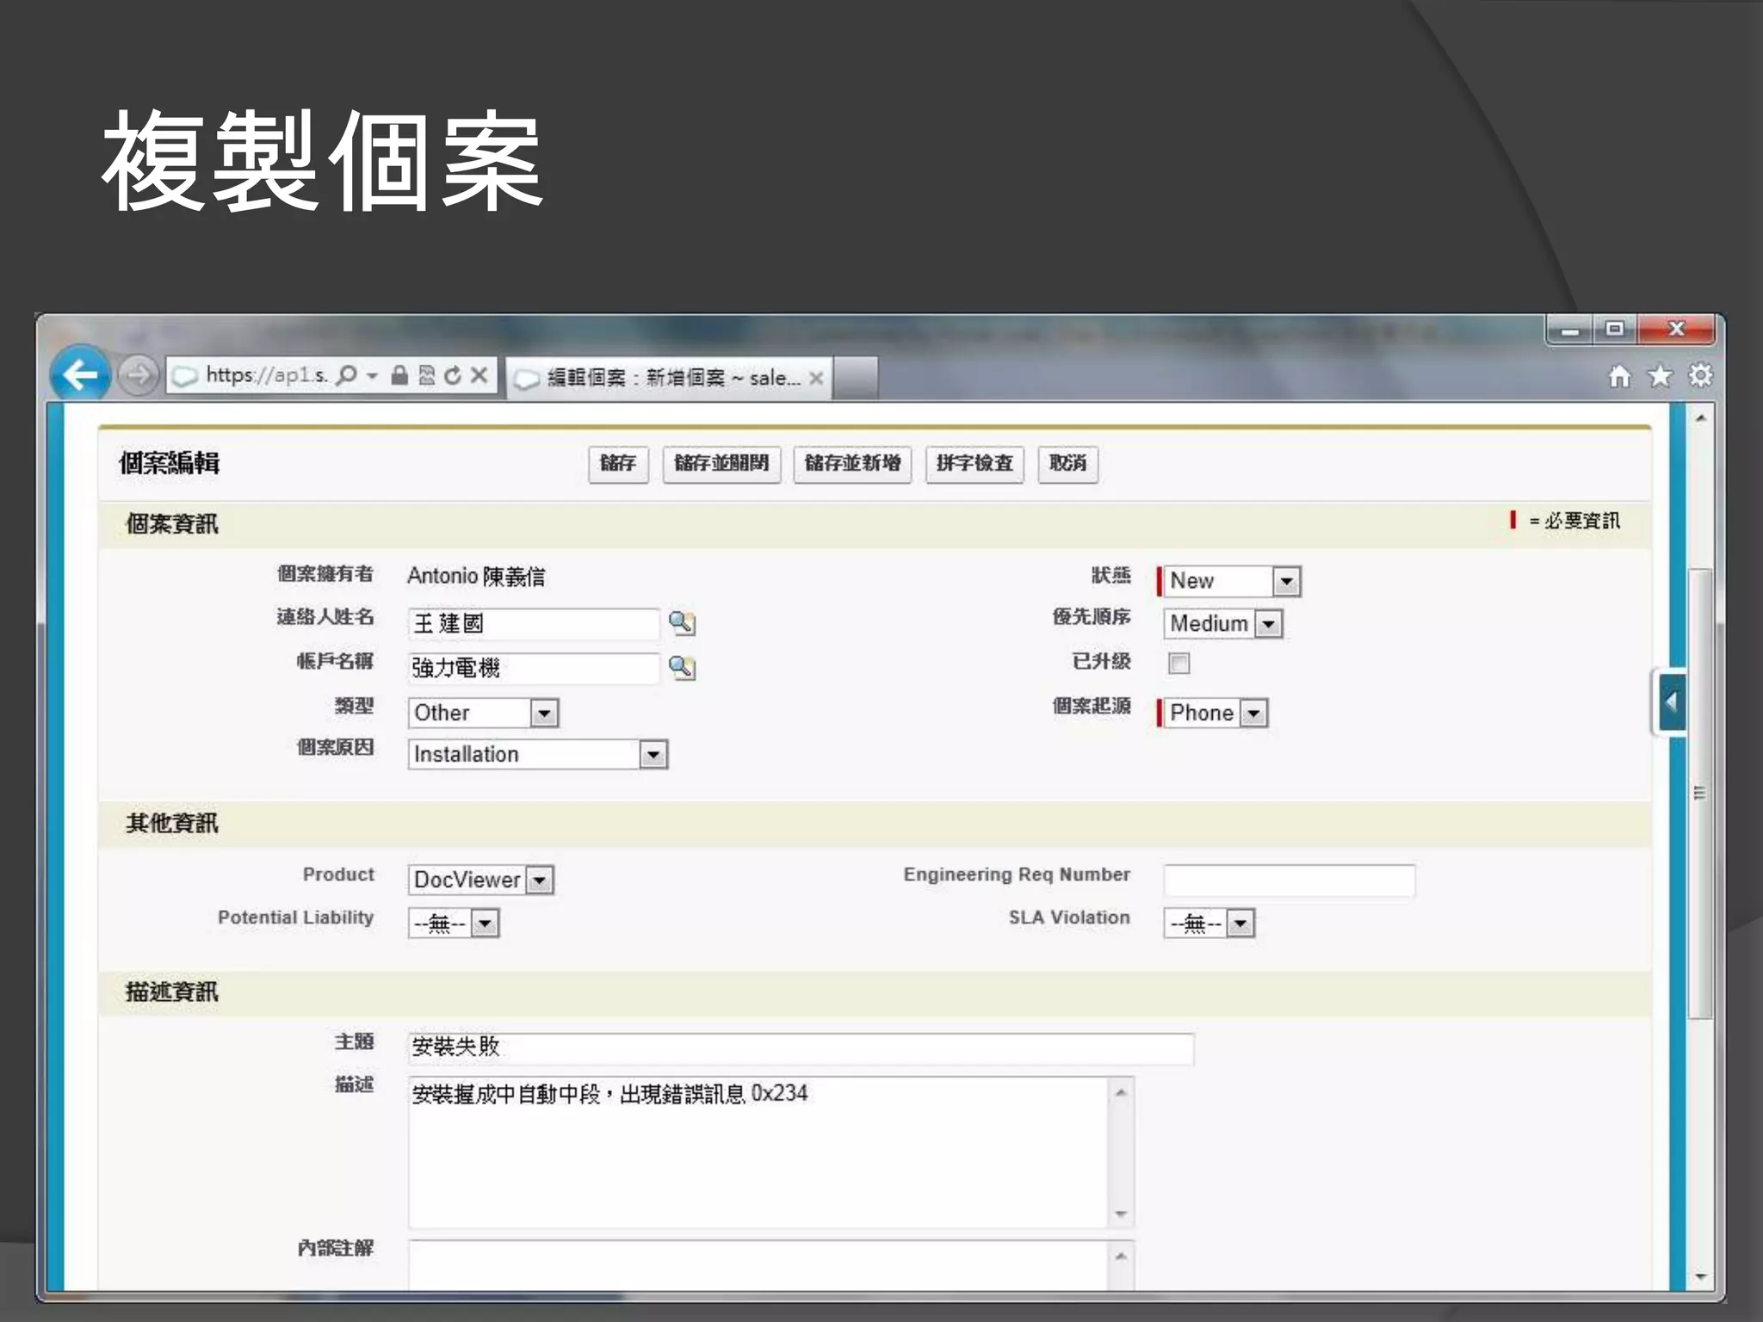This screenshot has width=1763, height=1322.
Task: Click the compatibility view icon in address bar
Action: point(427,375)
